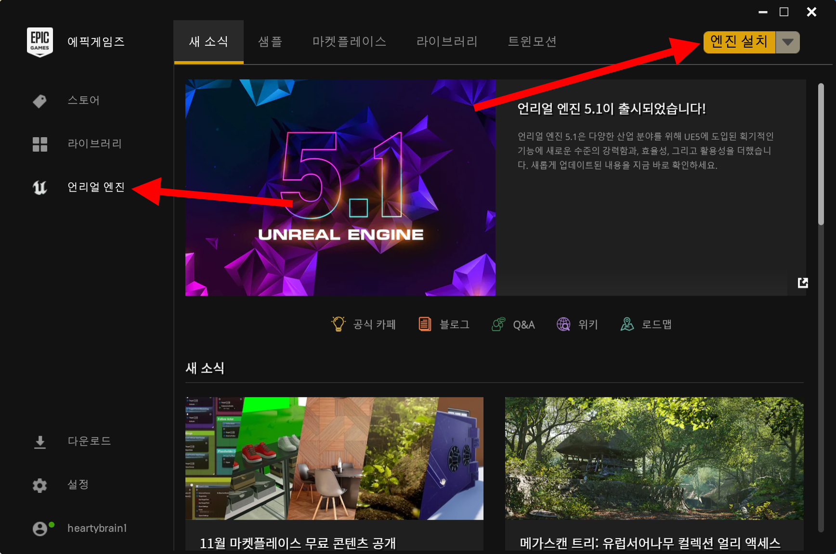Click the Q&A chat icon
This screenshot has width=836, height=554.
498,324
